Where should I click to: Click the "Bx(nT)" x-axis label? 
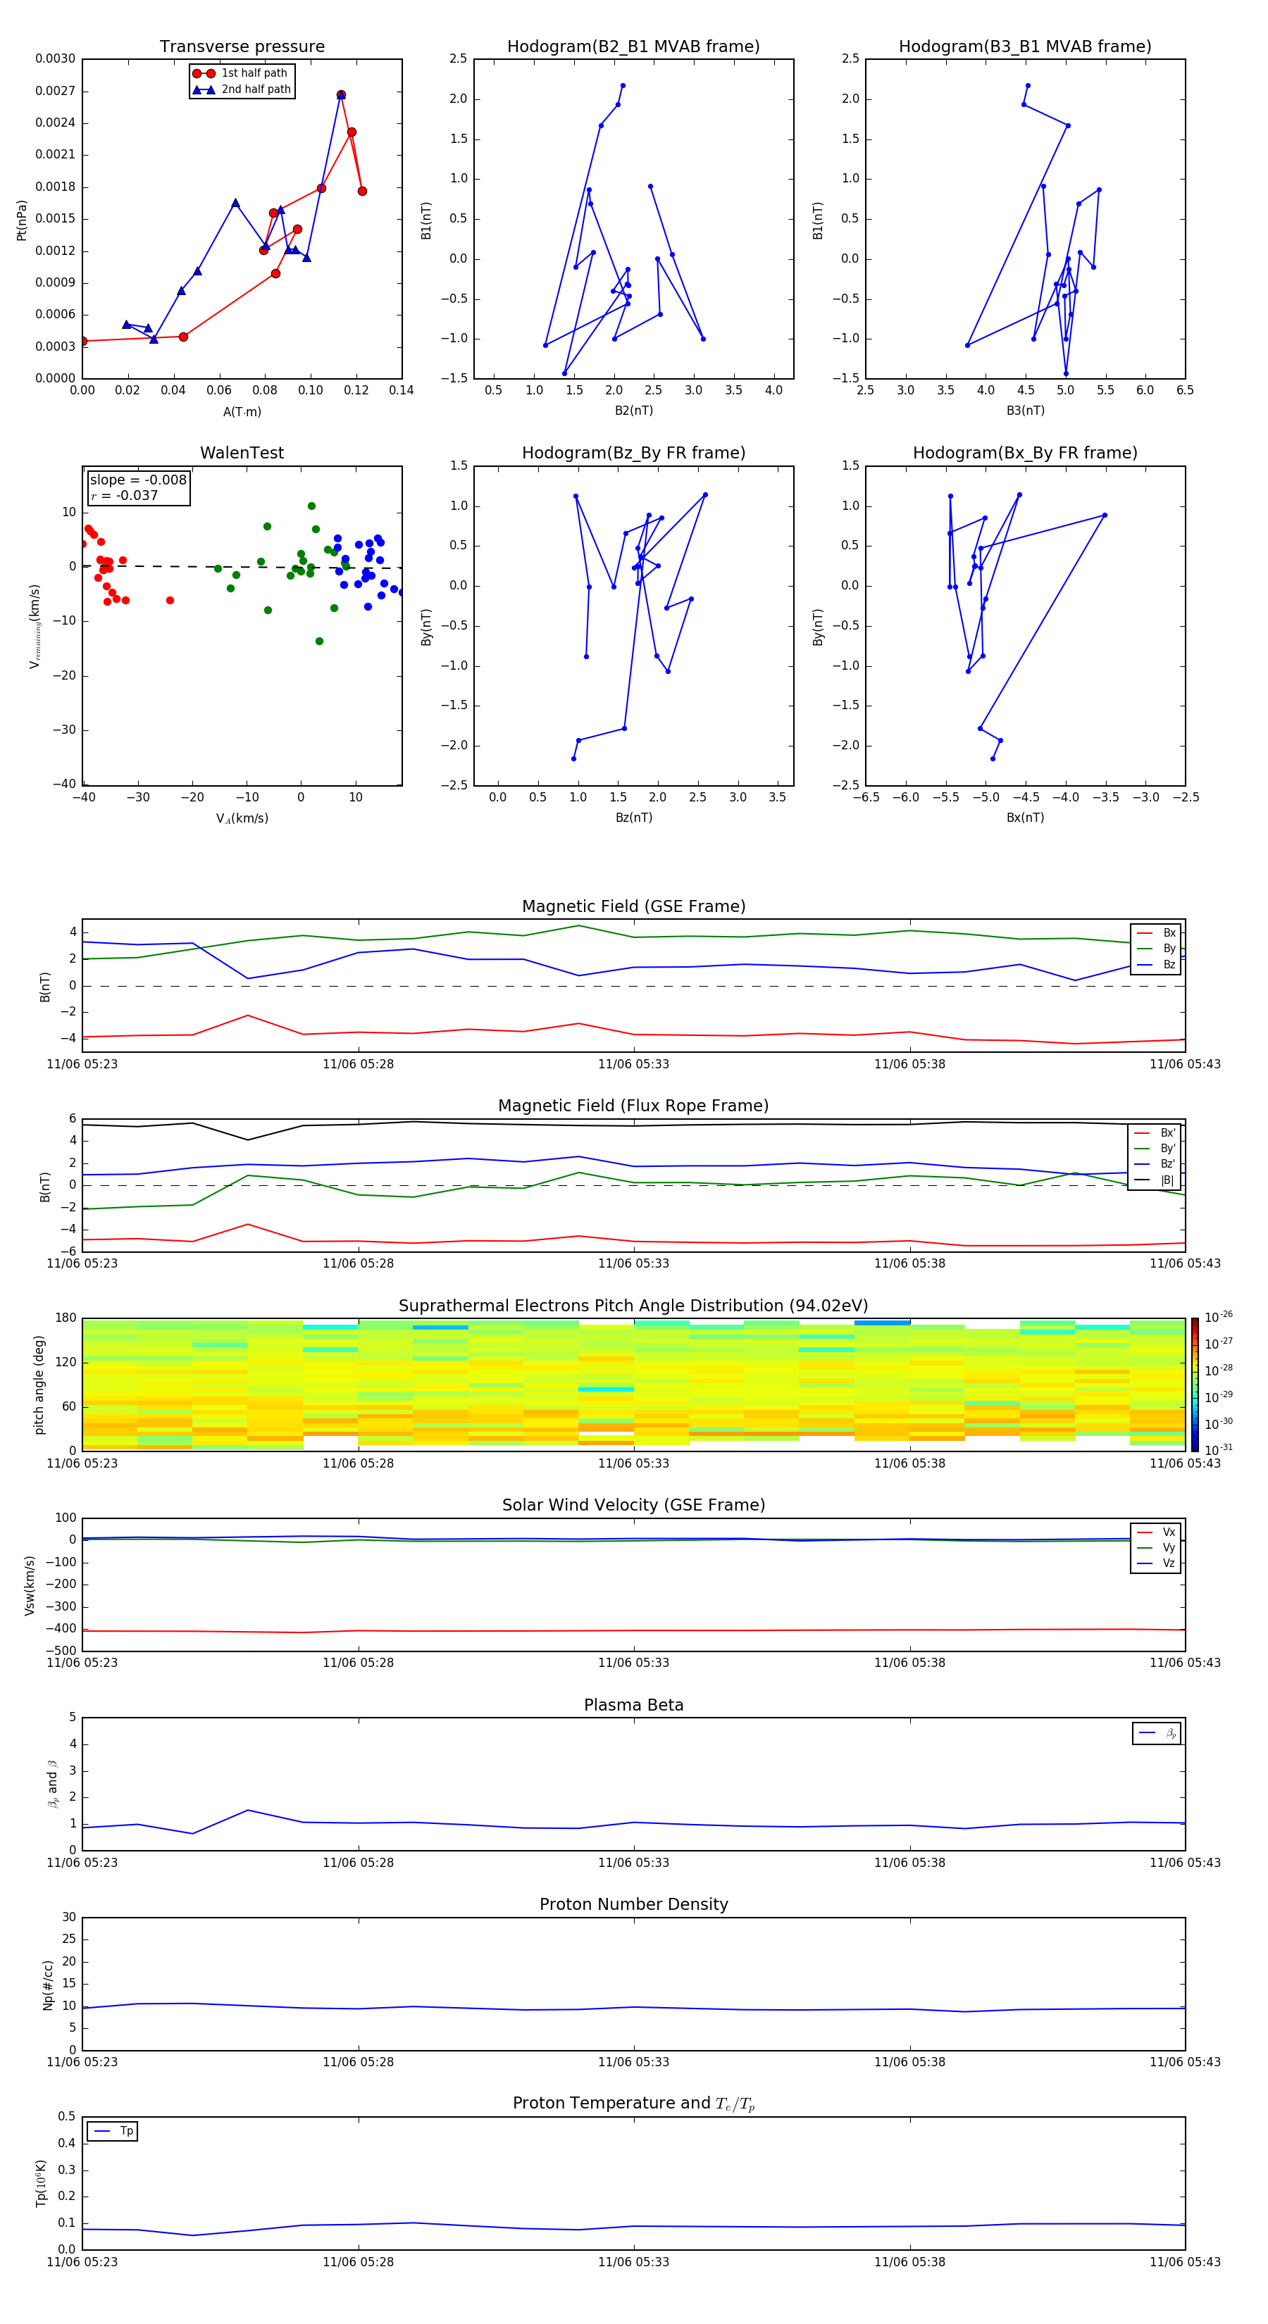[x=1025, y=818]
